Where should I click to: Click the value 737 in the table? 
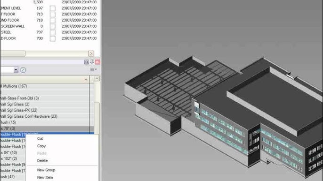click(40, 32)
